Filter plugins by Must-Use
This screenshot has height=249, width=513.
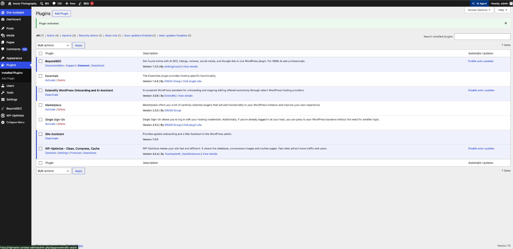(x=111, y=36)
